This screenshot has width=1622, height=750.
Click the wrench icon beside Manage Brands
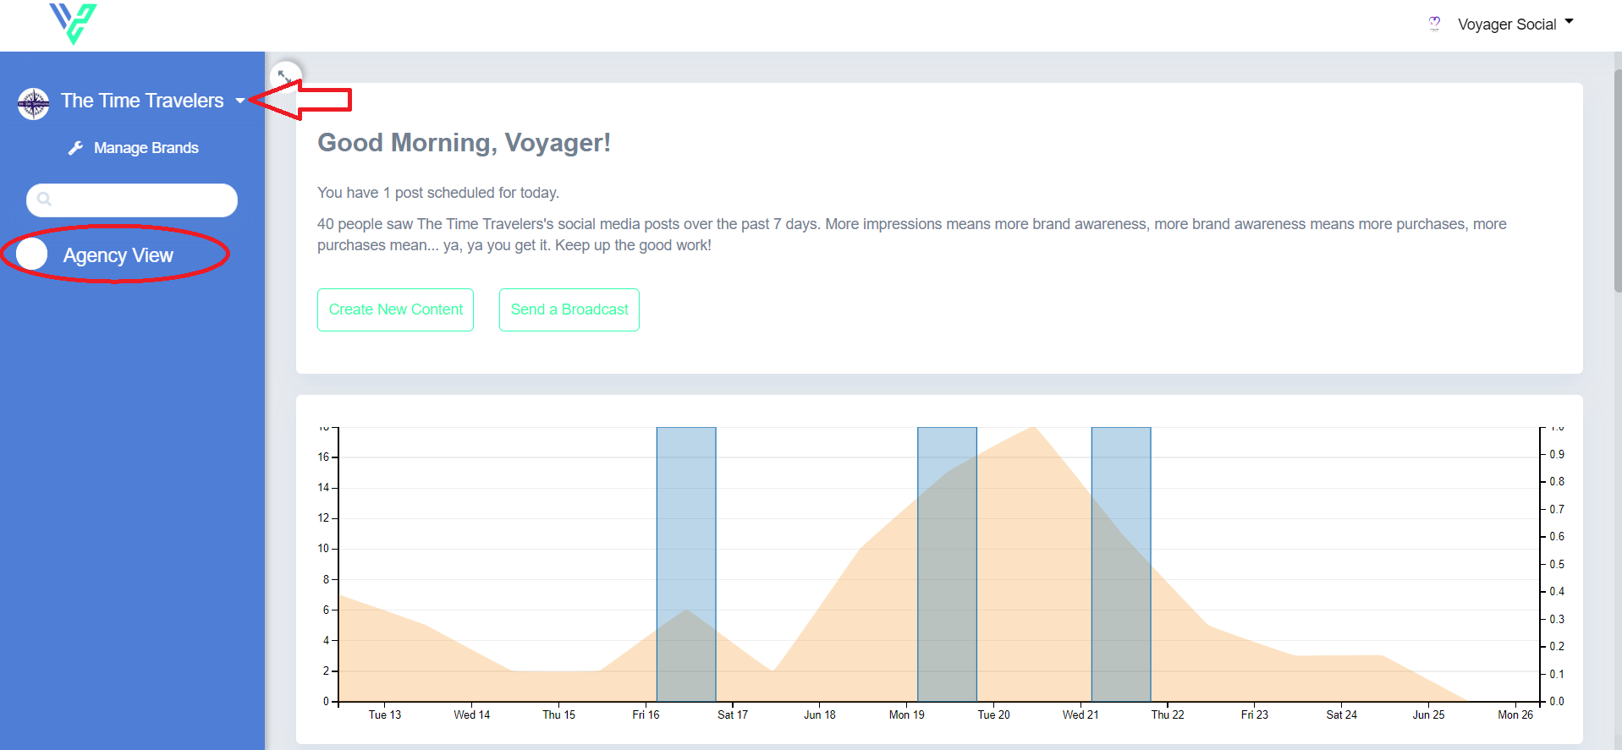[75, 148]
